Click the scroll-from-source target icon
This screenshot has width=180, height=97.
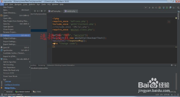35,11
